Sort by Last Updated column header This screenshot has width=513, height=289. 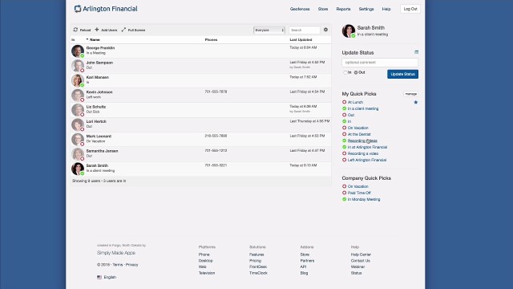(301, 39)
